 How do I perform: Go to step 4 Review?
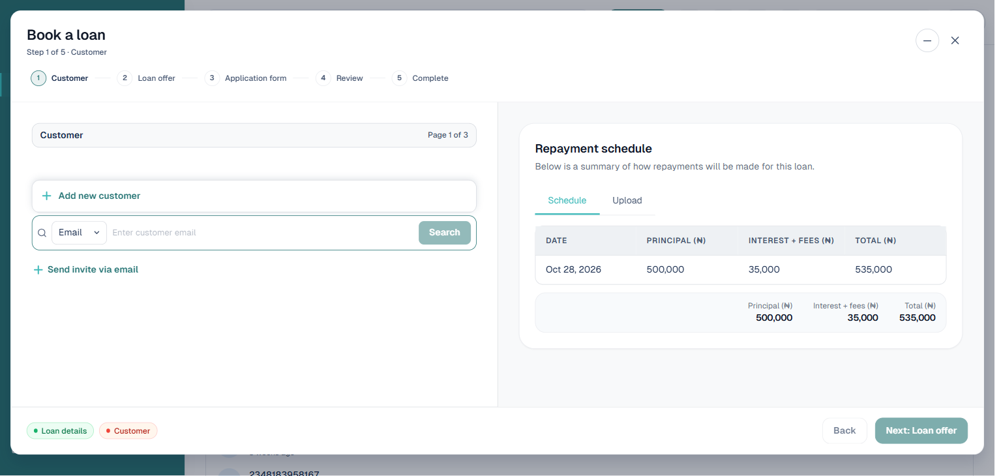coord(339,78)
